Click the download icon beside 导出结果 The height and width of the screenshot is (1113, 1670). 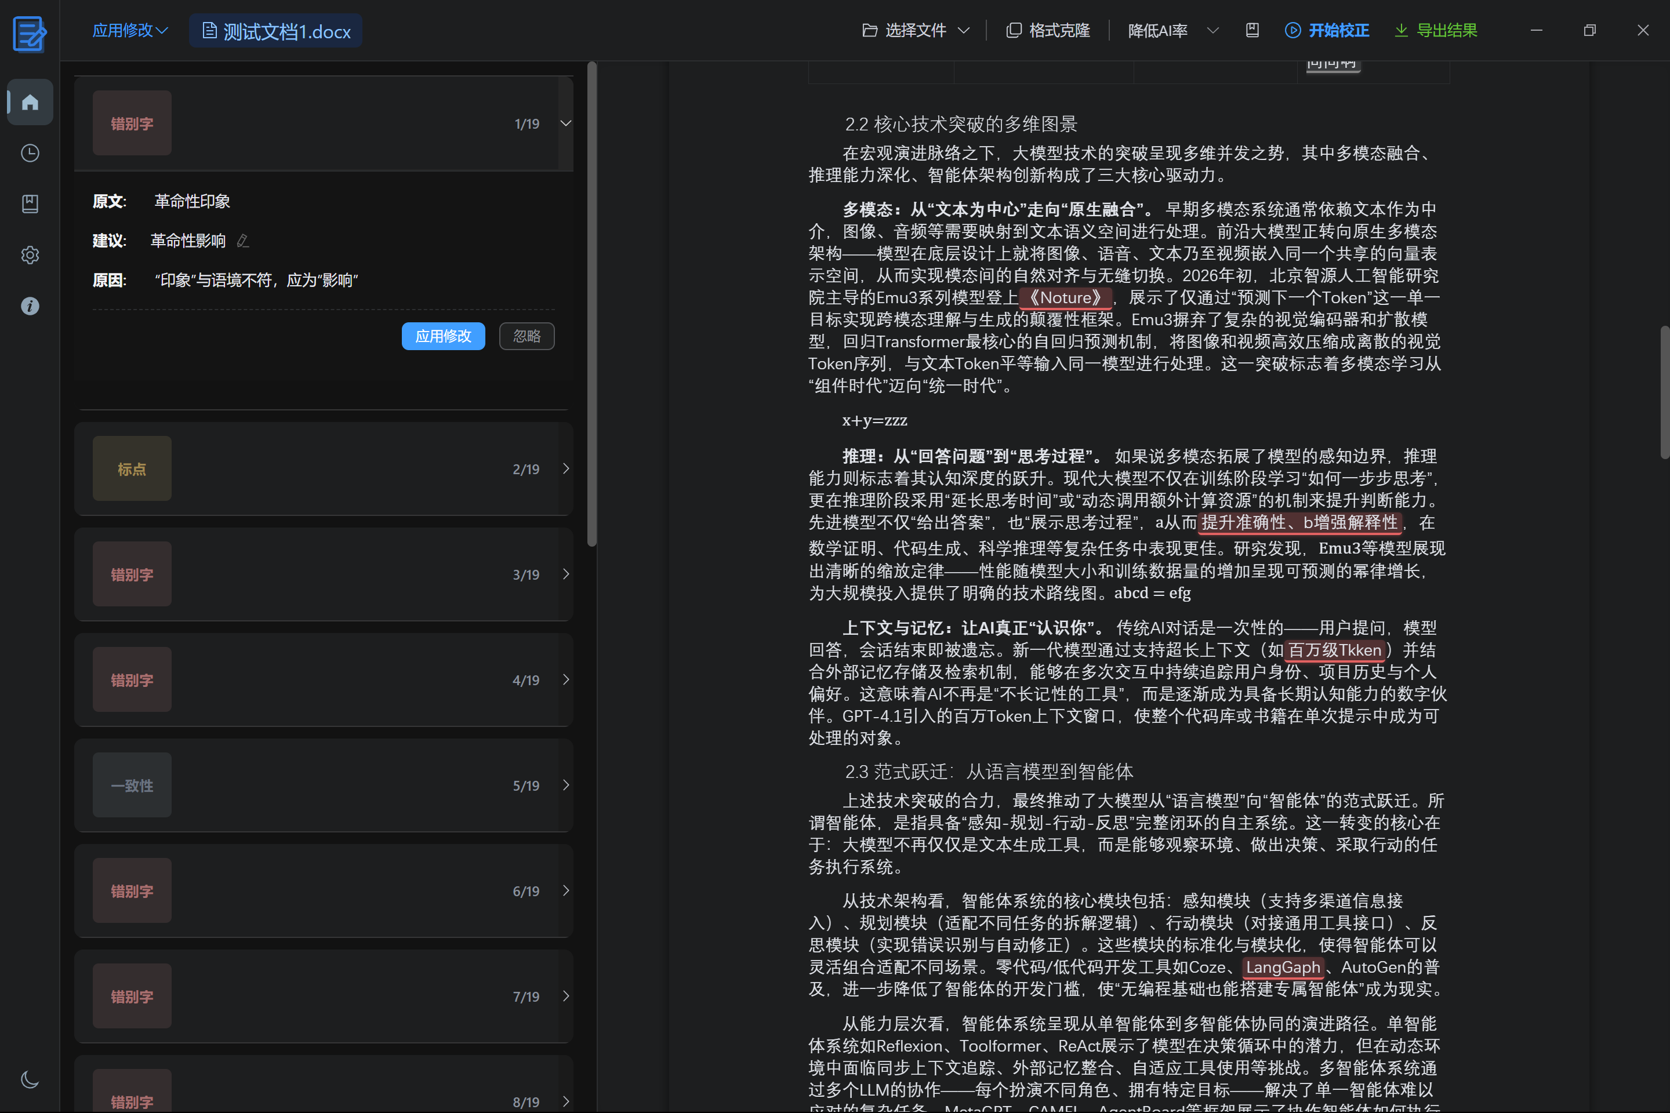[x=1401, y=31]
